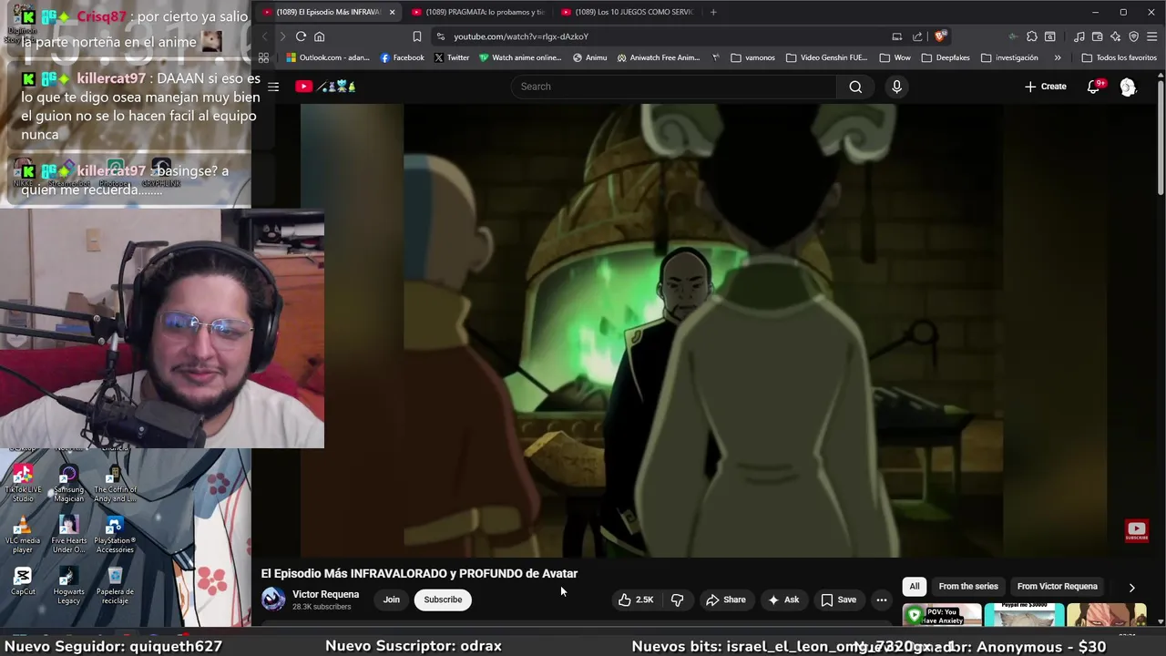Open the YouTube guide hamburger menu
This screenshot has width=1166, height=656.
(x=273, y=87)
